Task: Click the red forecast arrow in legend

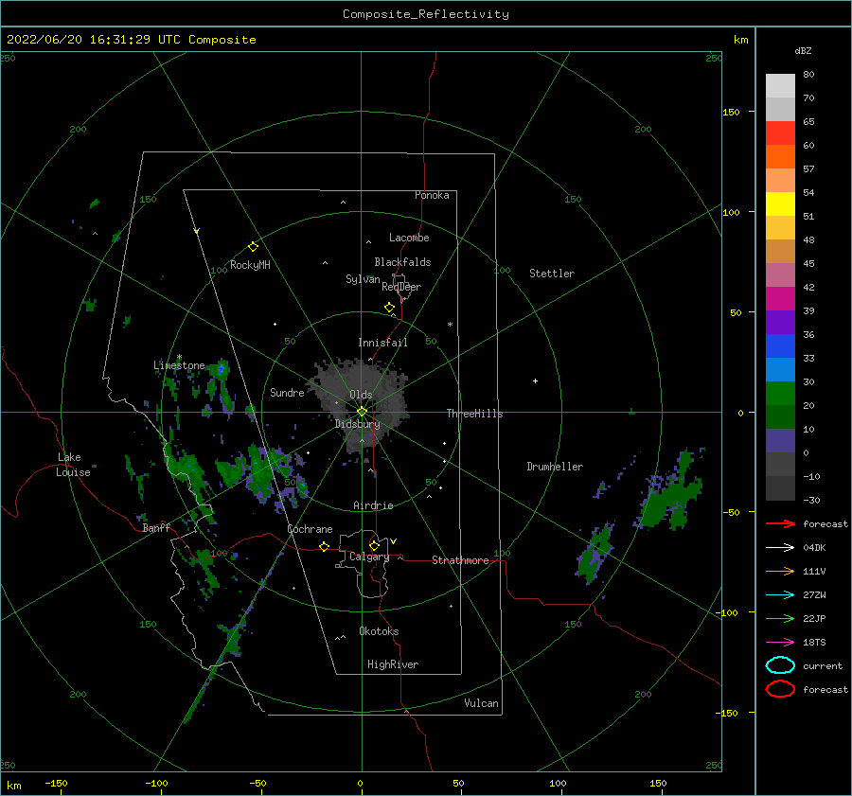Action: click(780, 523)
